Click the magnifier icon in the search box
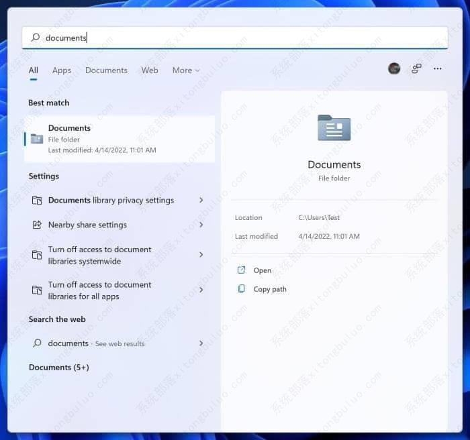This screenshot has width=470, height=440. point(36,38)
